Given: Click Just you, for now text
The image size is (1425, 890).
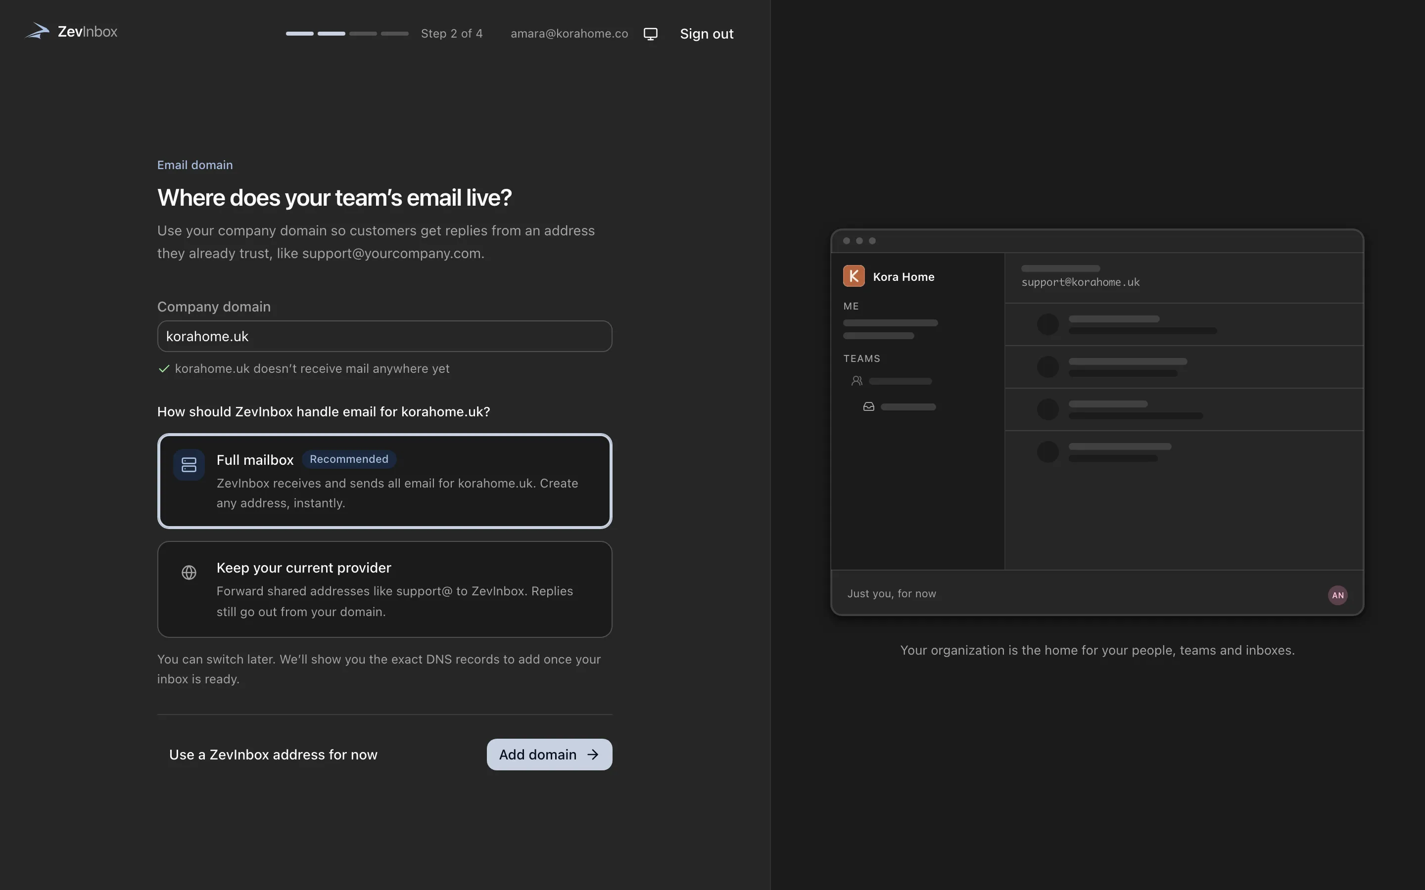Looking at the screenshot, I should [892, 593].
